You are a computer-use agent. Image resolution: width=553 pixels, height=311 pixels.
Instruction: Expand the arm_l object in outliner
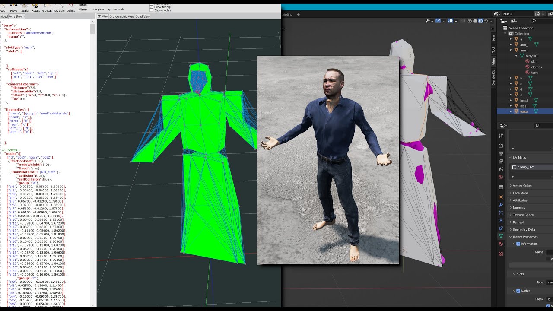tap(511, 44)
